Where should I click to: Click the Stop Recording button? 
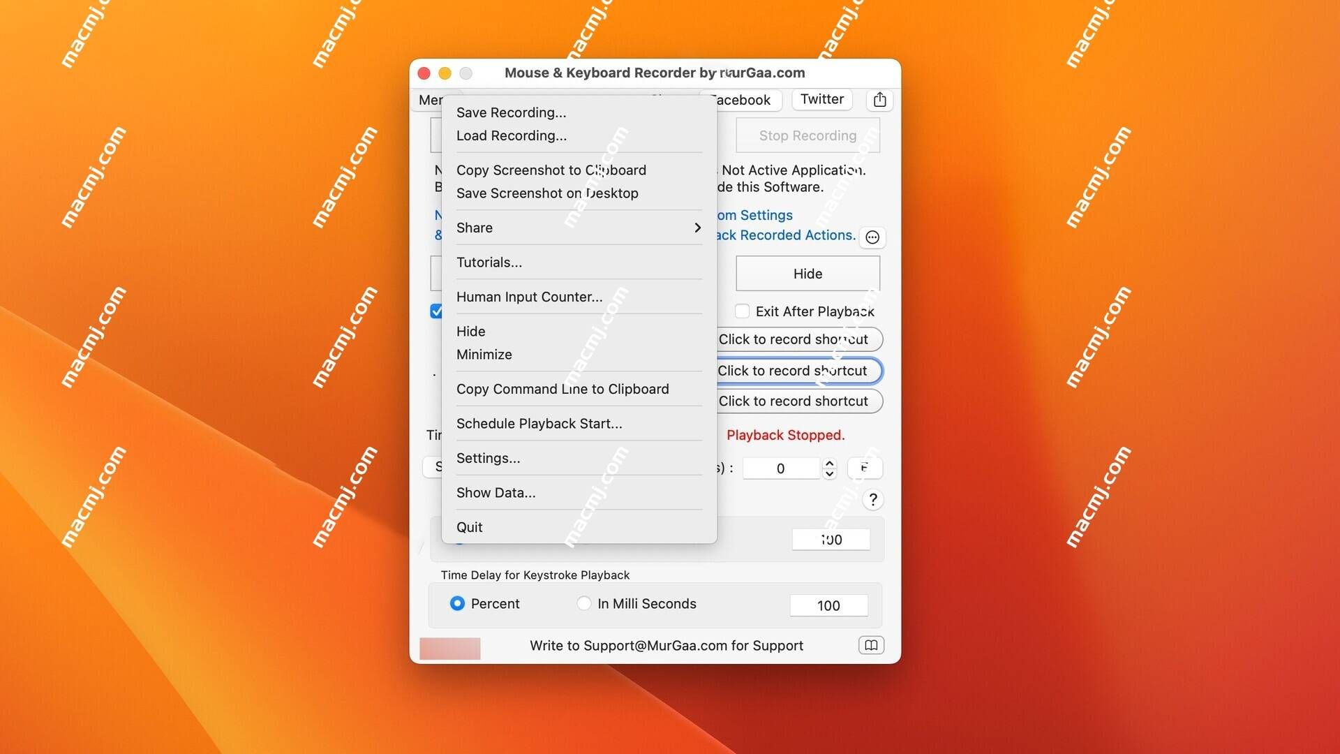pyautogui.click(x=807, y=135)
